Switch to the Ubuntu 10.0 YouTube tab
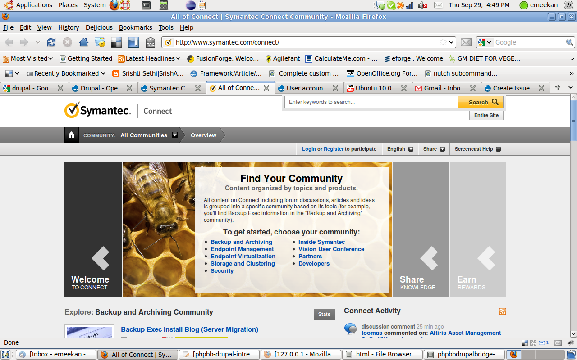This screenshot has width=577, height=360. click(x=378, y=88)
